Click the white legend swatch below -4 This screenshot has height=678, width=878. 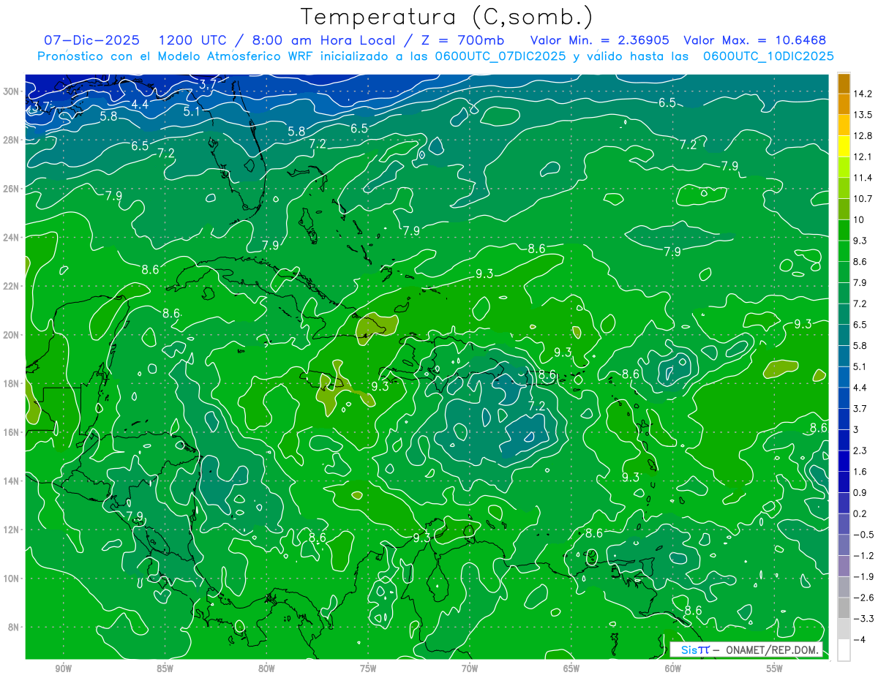click(844, 650)
